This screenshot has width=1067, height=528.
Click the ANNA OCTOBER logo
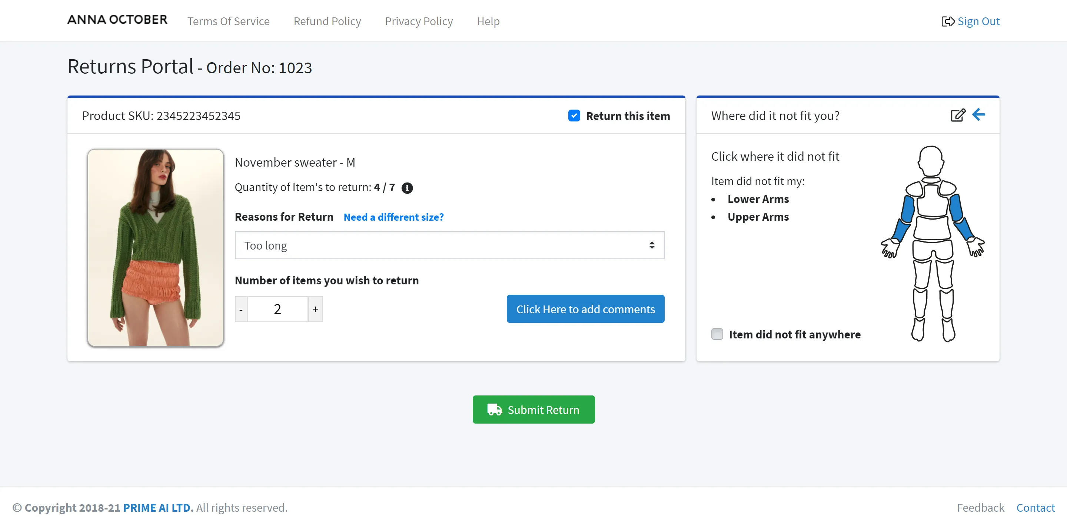(117, 20)
